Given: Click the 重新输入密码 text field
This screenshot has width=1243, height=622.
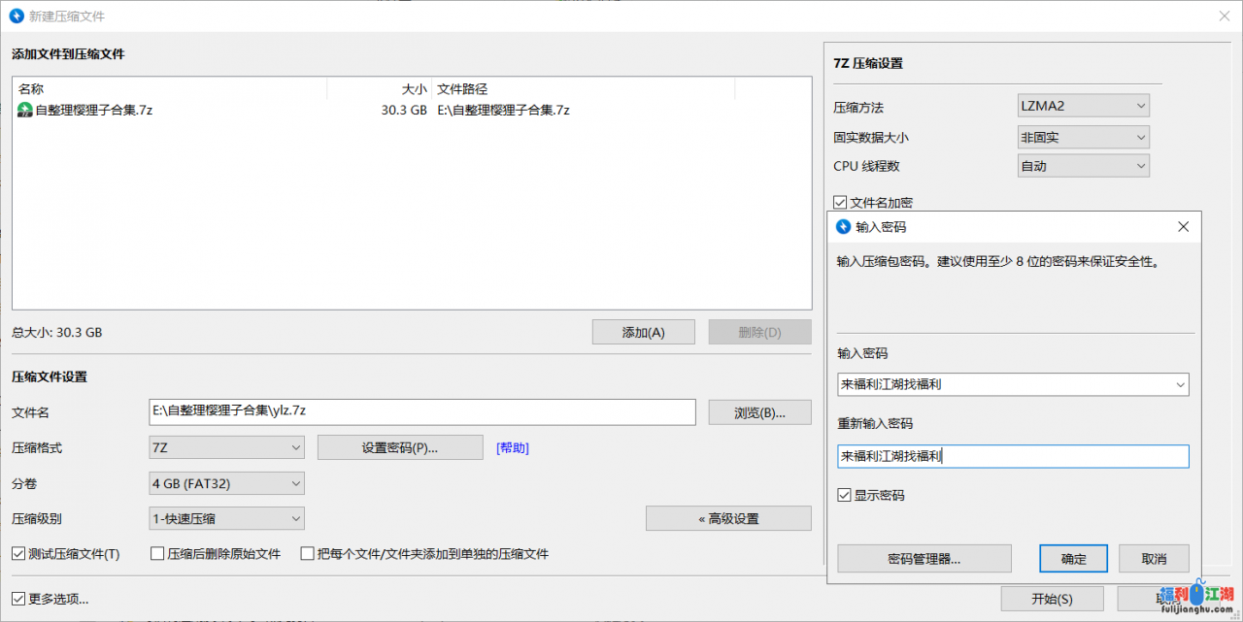Looking at the screenshot, I should tap(1013, 456).
